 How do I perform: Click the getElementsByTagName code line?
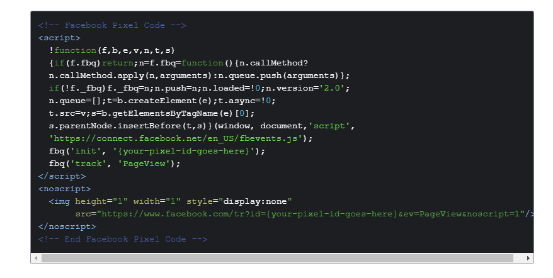(151, 113)
